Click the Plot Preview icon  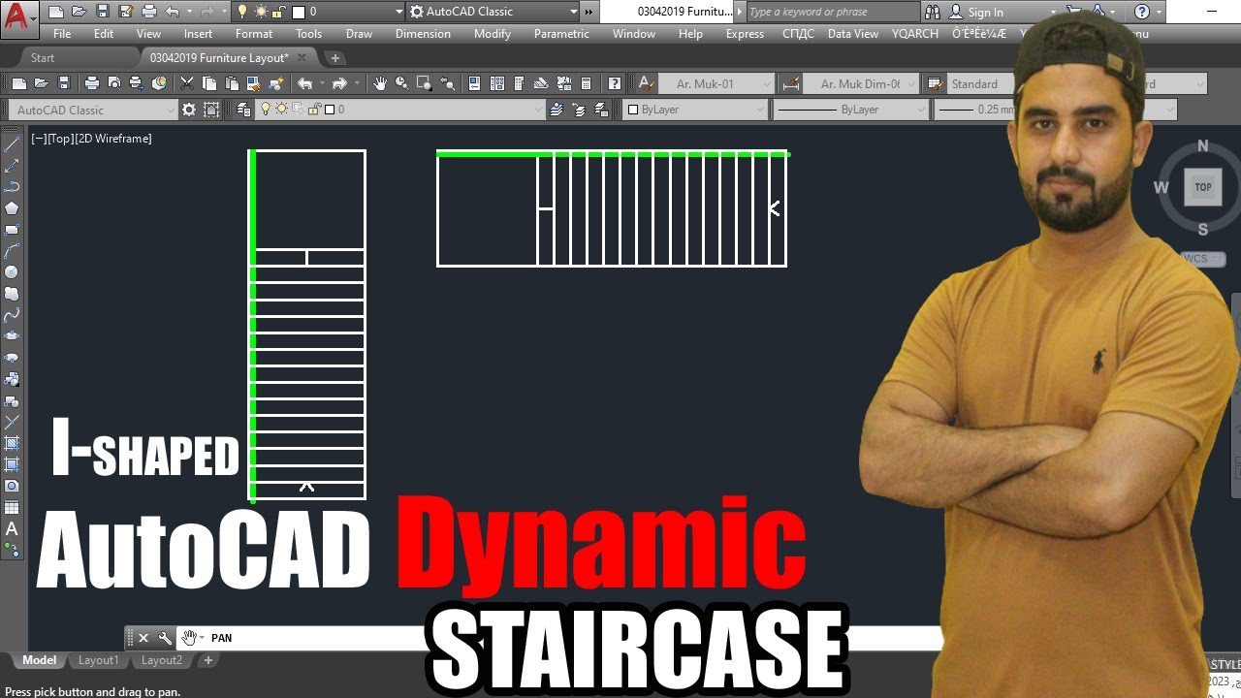114,84
